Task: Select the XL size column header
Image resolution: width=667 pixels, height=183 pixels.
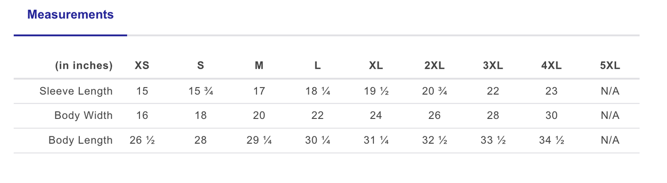Action: point(376,65)
